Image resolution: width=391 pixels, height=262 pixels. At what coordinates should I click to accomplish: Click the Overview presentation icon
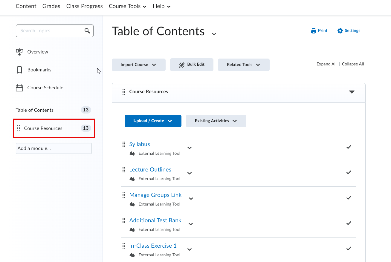point(19,52)
